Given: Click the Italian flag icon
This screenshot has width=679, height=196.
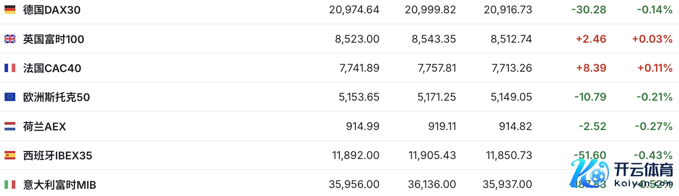Looking at the screenshot, I should click(x=10, y=185).
